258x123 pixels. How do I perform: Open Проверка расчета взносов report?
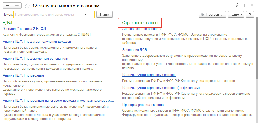tap(143, 105)
